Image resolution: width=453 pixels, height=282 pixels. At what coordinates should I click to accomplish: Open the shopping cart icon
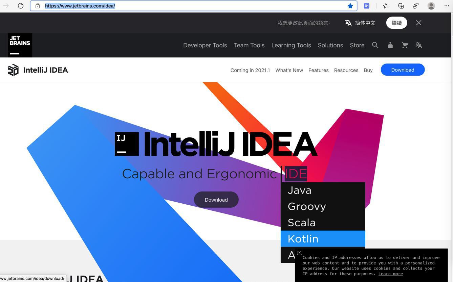[x=405, y=45]
